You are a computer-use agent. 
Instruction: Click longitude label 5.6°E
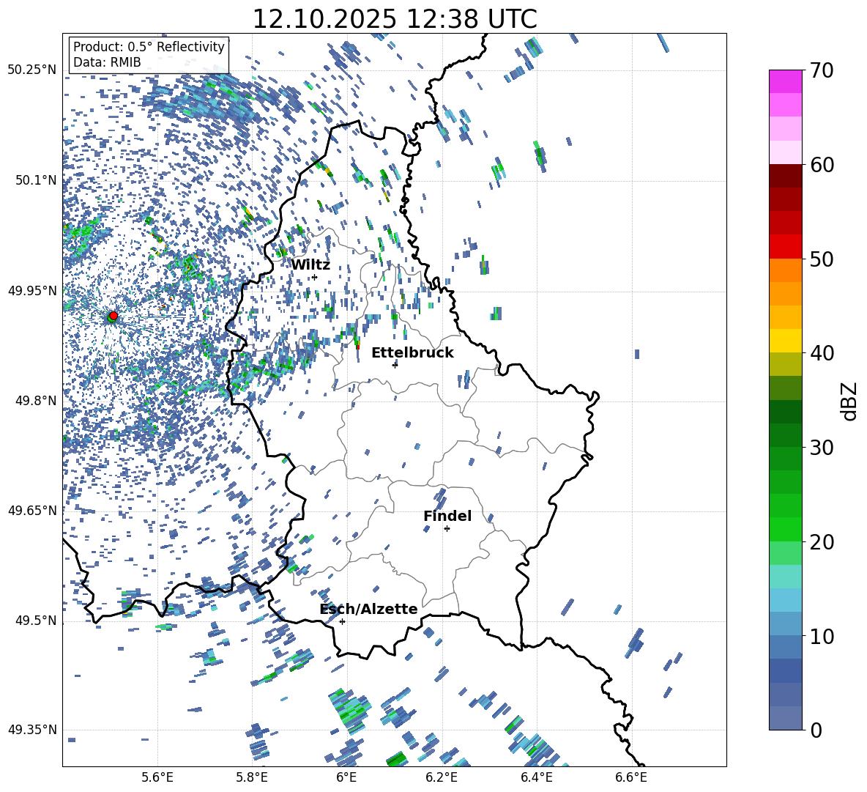pyautogui.click(x=157, y=777)
